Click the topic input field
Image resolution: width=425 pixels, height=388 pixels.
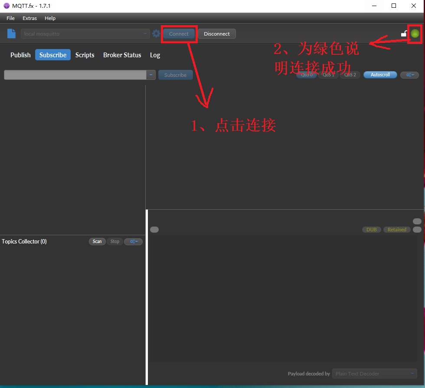click(75, 75)
